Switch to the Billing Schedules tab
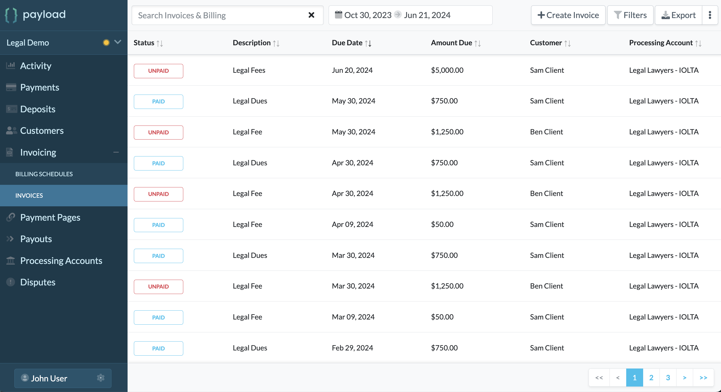The width and height of the screenshot is (721, 392). tap(44, 174)
